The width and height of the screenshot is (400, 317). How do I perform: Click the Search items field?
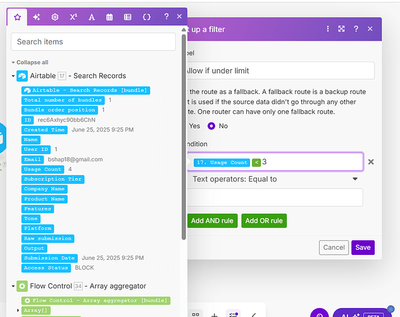click(x=93, y=42)
